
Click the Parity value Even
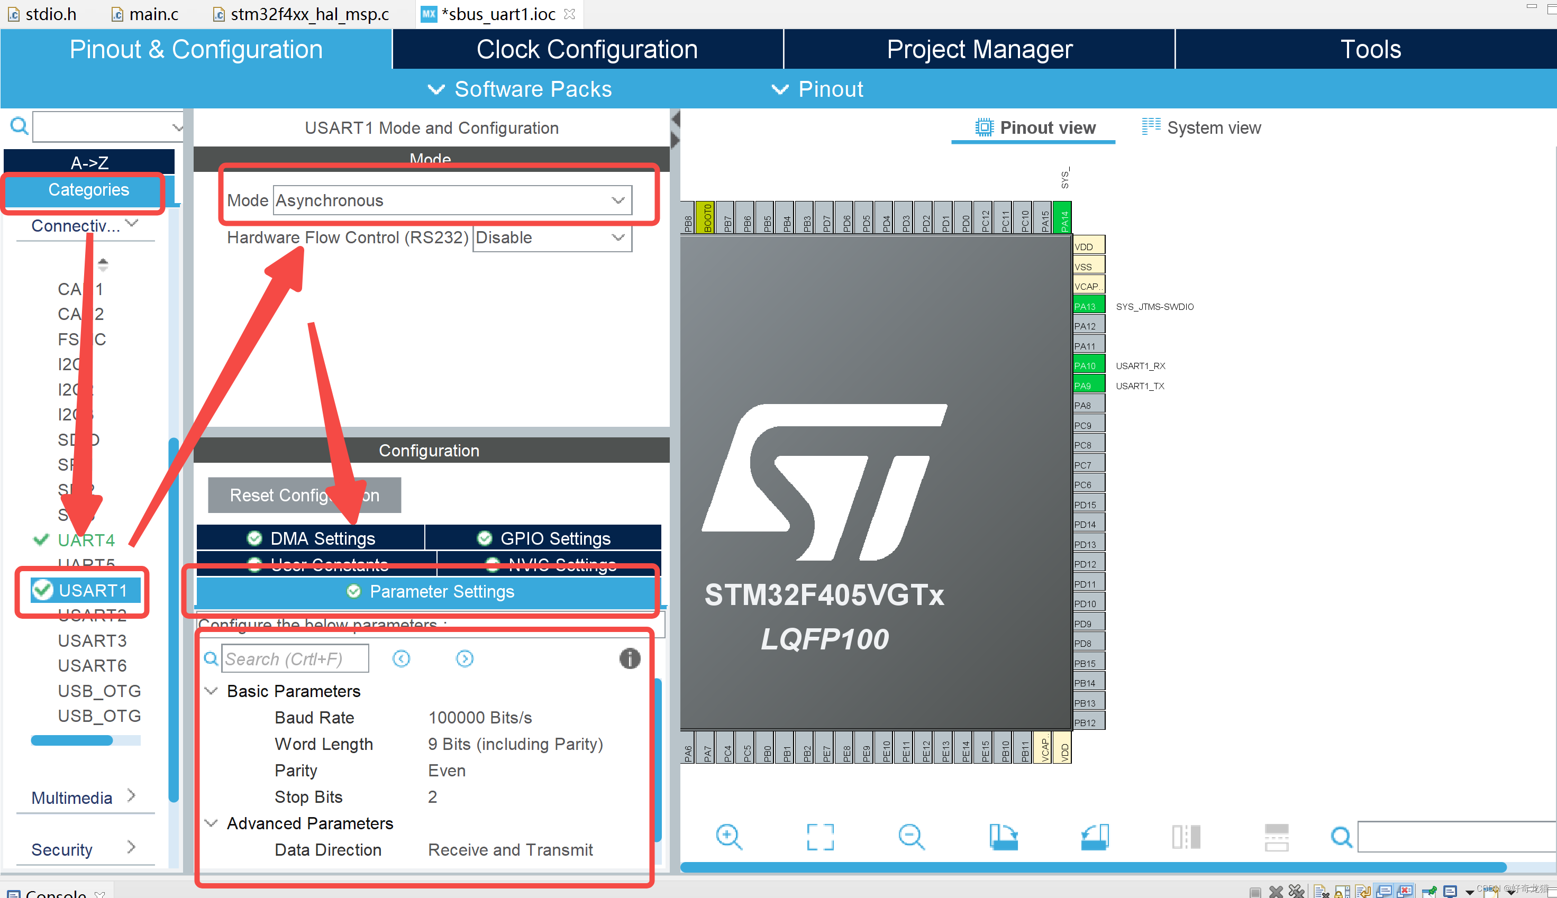(447, 771)
